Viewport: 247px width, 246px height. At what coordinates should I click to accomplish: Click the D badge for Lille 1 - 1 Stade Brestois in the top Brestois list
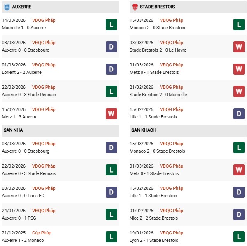[x=239, y=114]
